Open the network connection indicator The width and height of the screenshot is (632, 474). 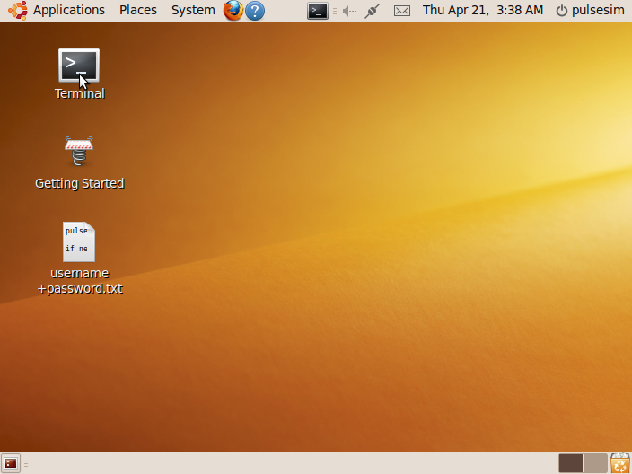[373, 11]
